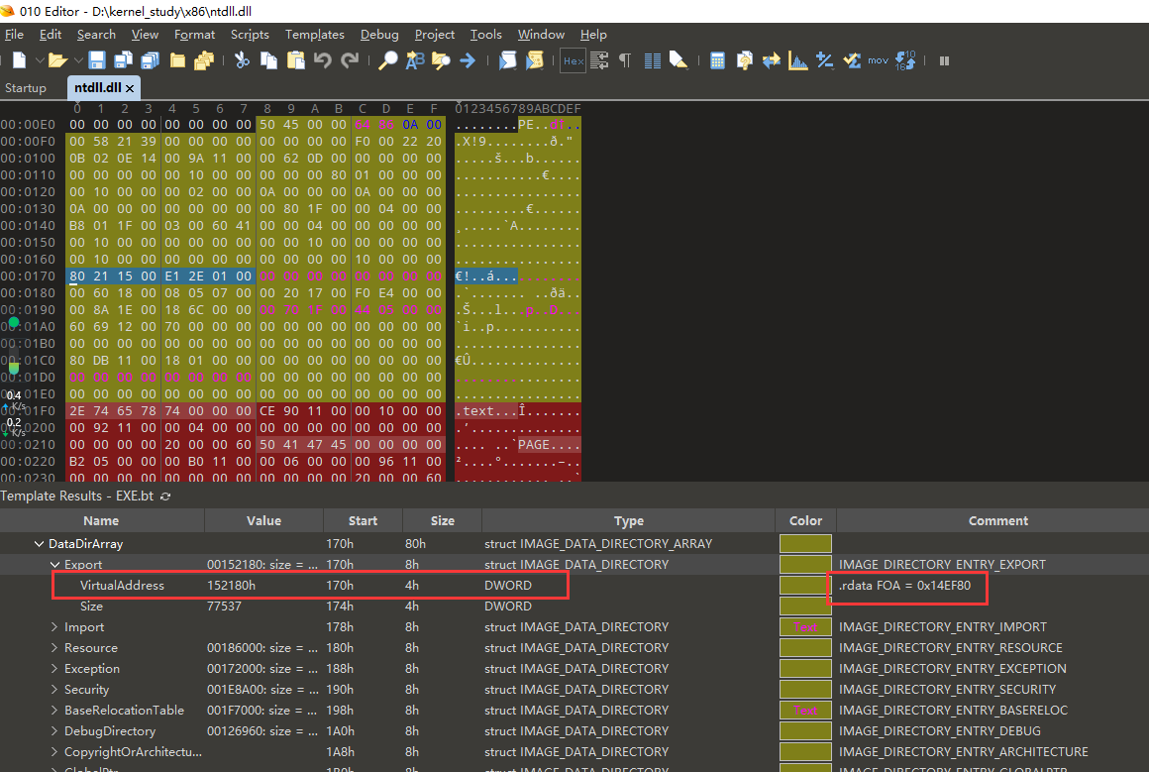Screen dimensions: 1149x772
Task: Toggle show whitespace pilcrow icon
Action: click(x=625, y=60)
